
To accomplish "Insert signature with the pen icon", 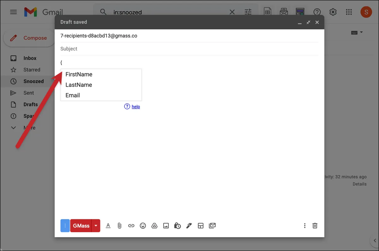I will click(189, 226).
